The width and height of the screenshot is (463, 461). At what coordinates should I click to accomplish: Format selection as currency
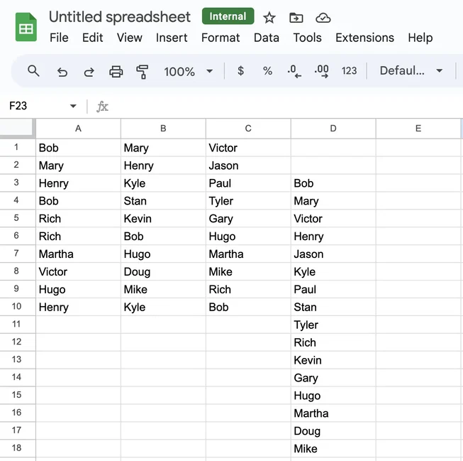[x=241, y=71]
